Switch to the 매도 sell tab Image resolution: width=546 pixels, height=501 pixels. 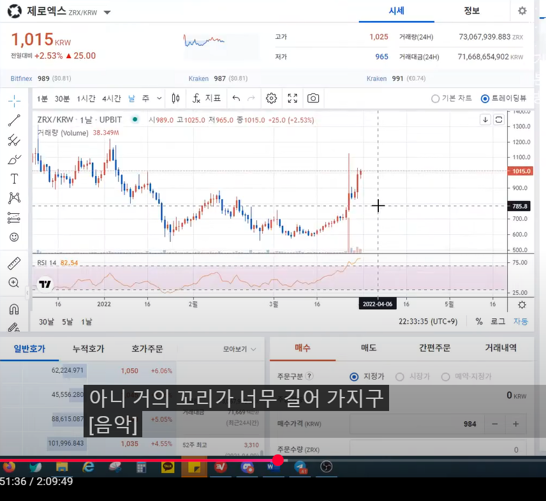coord(369,348)
